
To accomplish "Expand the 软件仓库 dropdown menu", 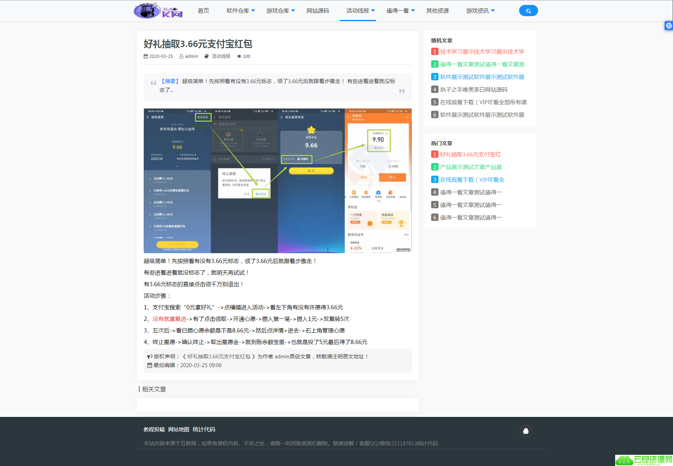I will (241, 11).
